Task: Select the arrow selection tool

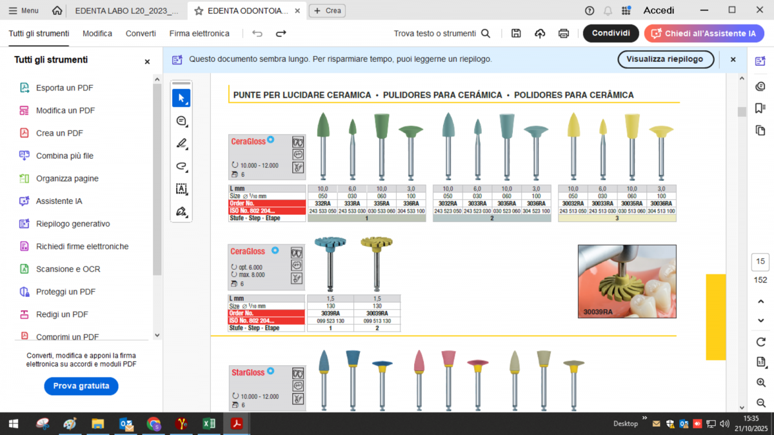Action: pos(181,98)
